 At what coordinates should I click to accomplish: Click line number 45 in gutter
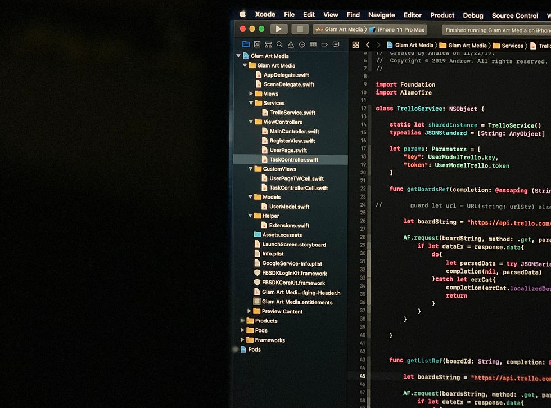click(362, 376)
